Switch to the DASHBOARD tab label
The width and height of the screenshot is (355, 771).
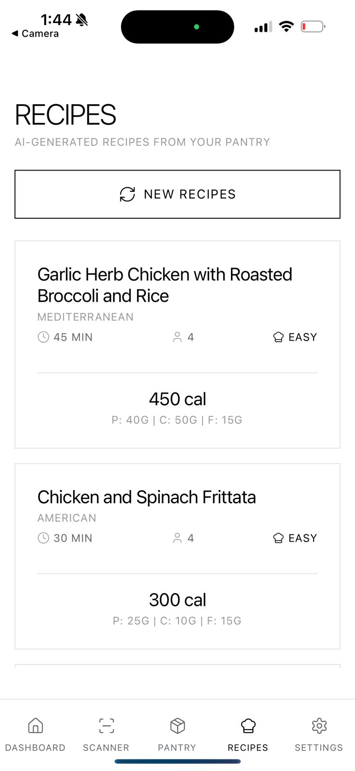click(x=35, y=747)
